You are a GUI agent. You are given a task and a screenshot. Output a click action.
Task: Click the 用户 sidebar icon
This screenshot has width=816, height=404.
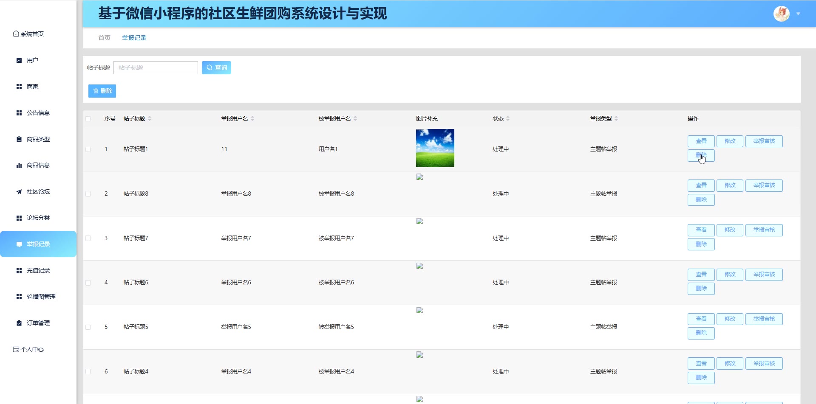[x=19, y=60]
